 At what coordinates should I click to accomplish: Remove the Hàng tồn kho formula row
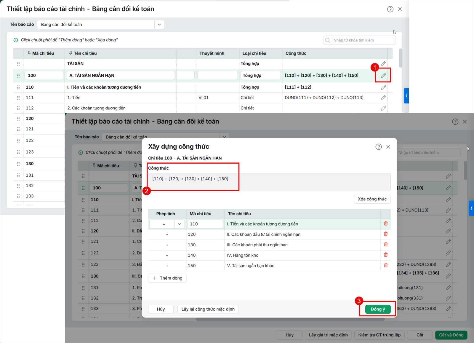385,255
